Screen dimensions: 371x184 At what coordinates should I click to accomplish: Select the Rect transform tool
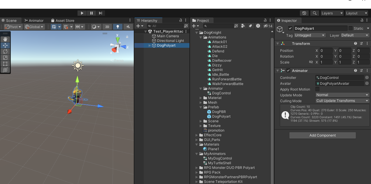[5, 64]
